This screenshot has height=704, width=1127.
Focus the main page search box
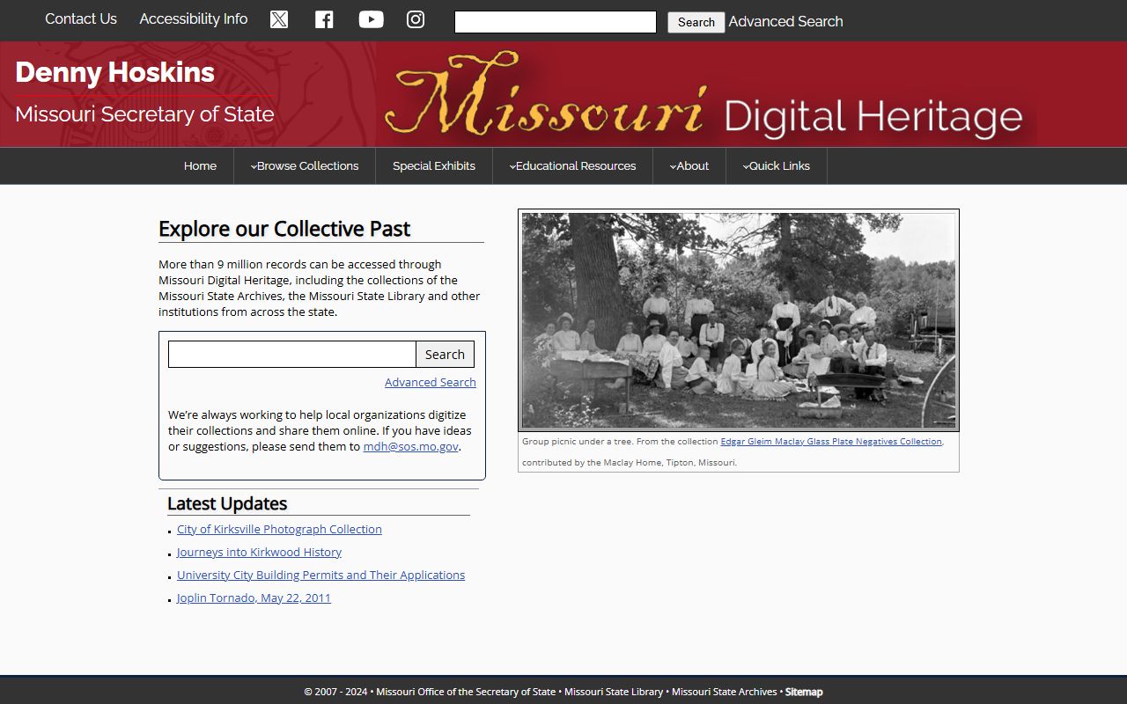click(292, 354)
